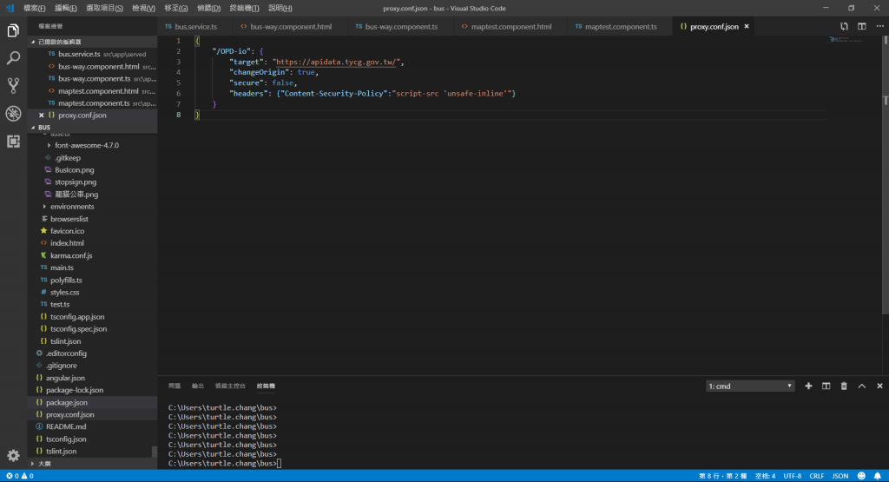
Task: Open the 偵錯(D) menu
Action: pyautogui.click(x=208, y=8)
